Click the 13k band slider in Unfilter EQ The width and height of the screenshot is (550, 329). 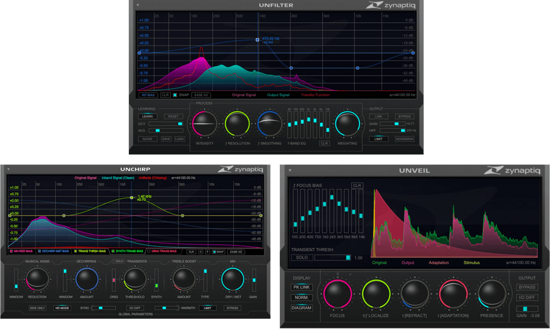[x=328, y=125]
